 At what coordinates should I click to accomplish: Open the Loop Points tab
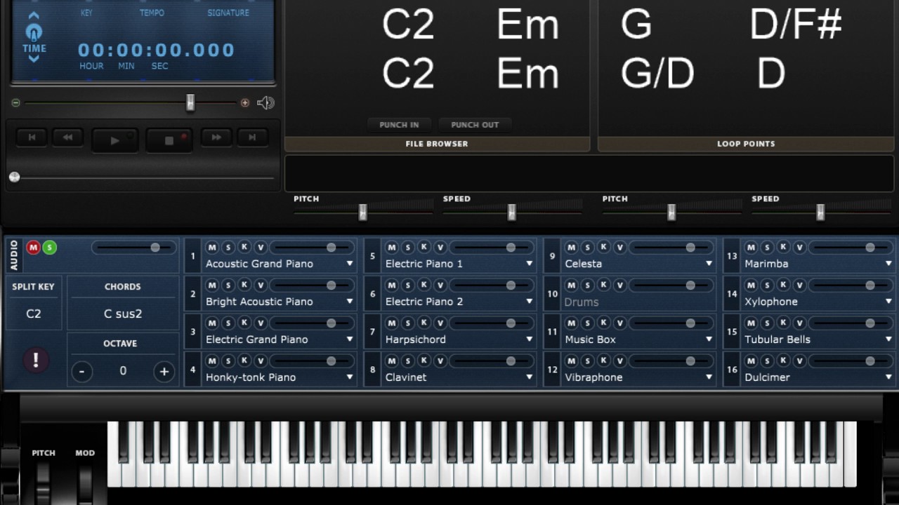(x=746, y=144)
